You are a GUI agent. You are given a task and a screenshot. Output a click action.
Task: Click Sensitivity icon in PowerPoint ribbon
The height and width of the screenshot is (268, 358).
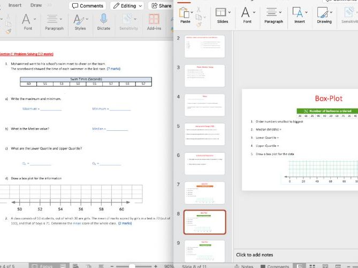[349, 12]
